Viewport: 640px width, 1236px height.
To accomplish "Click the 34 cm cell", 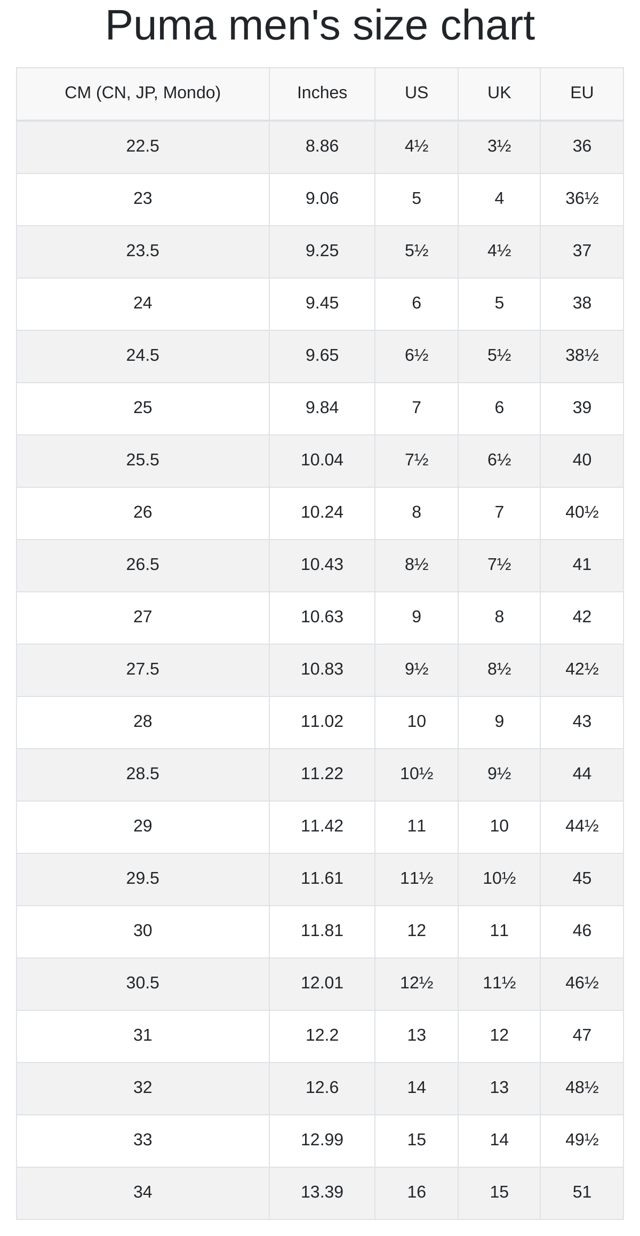I will tap(143, 1193).
